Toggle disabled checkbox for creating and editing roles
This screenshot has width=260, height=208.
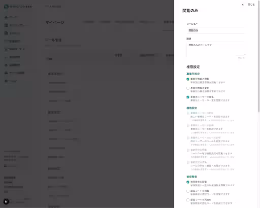pos(188,162)
